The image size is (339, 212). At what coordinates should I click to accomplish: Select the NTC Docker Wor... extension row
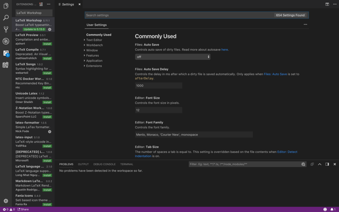tap(33, 83)
